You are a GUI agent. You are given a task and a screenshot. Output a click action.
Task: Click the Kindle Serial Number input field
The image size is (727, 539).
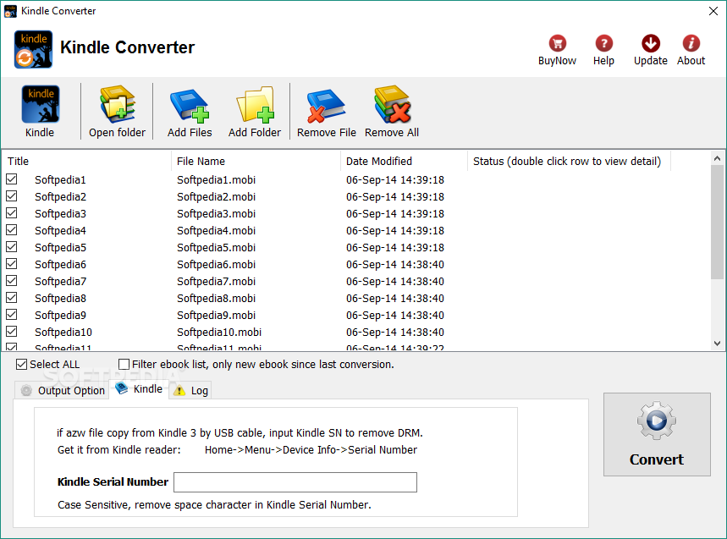click(295, 482)
